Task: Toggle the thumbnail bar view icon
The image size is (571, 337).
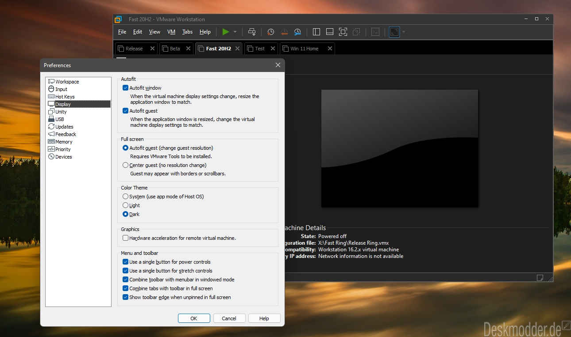Action: tap(329, 32)
